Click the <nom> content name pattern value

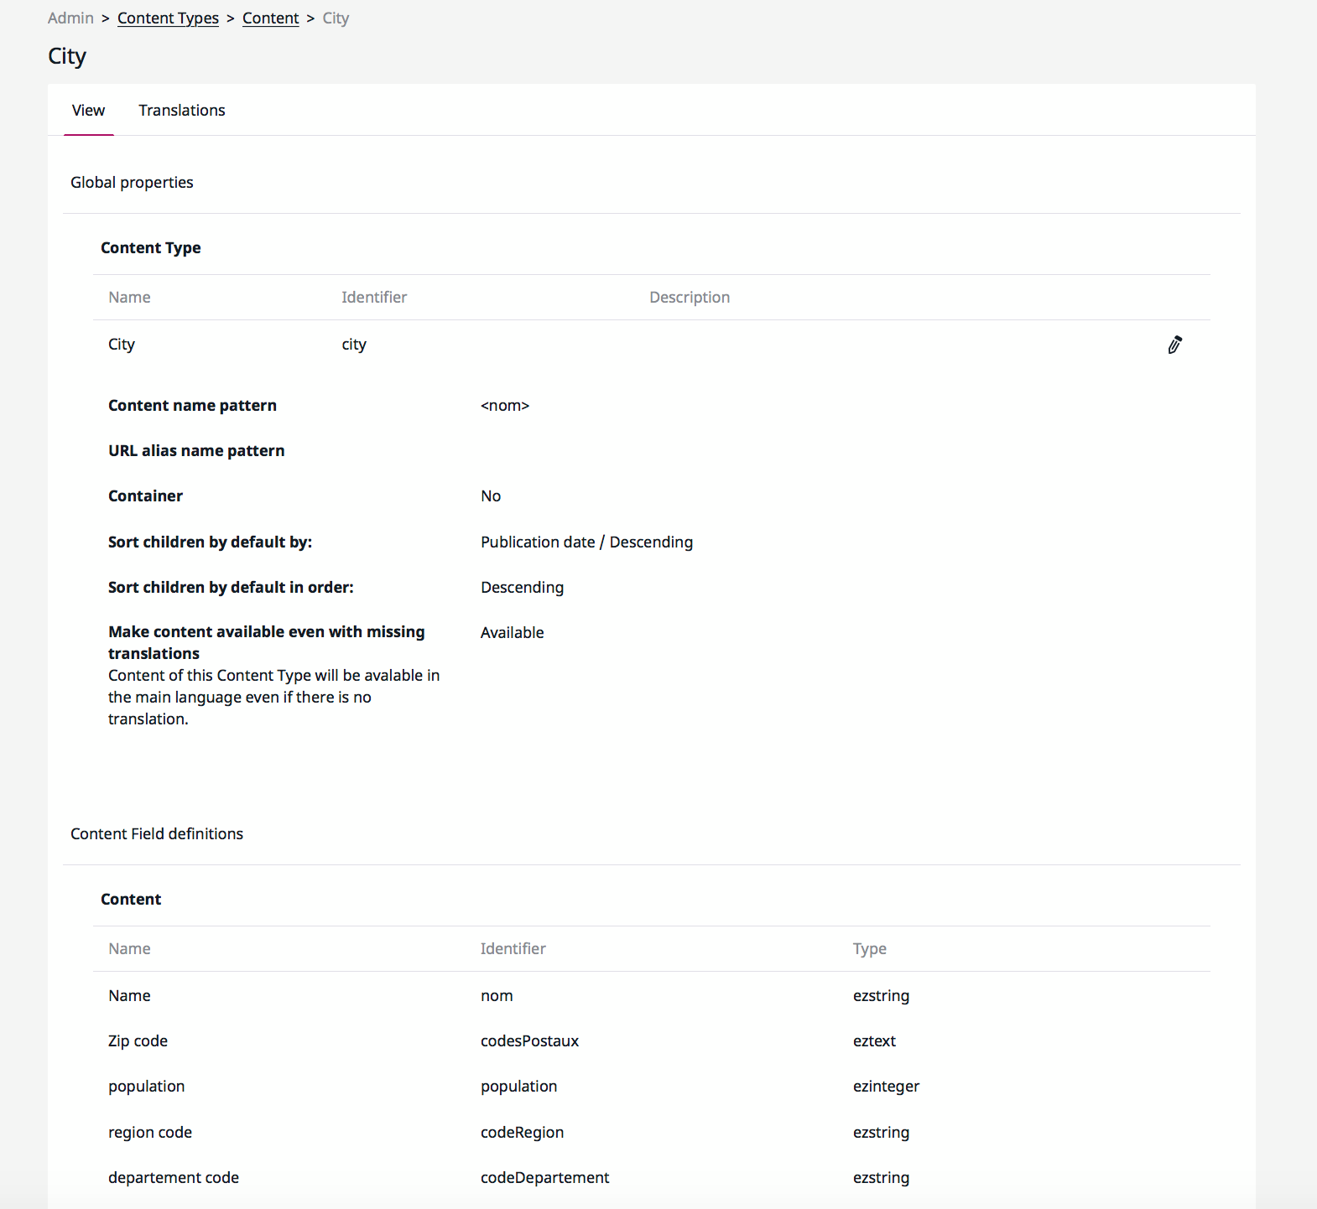504,406
